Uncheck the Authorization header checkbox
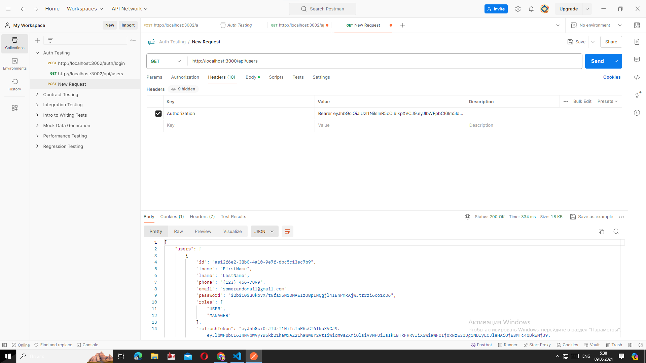646x363 pixels. 158,114
